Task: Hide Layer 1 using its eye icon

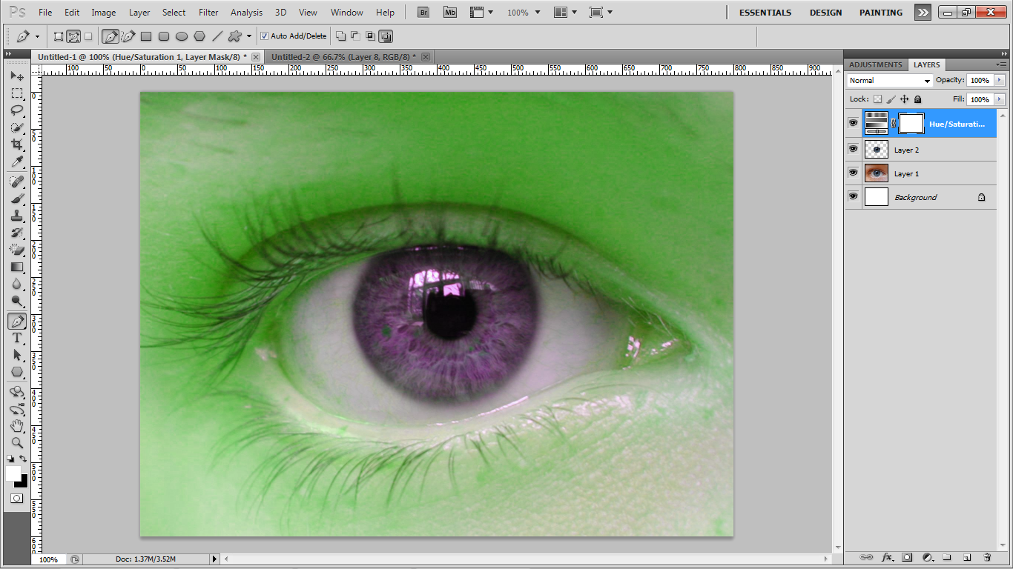Action: [x=853, y=173]
